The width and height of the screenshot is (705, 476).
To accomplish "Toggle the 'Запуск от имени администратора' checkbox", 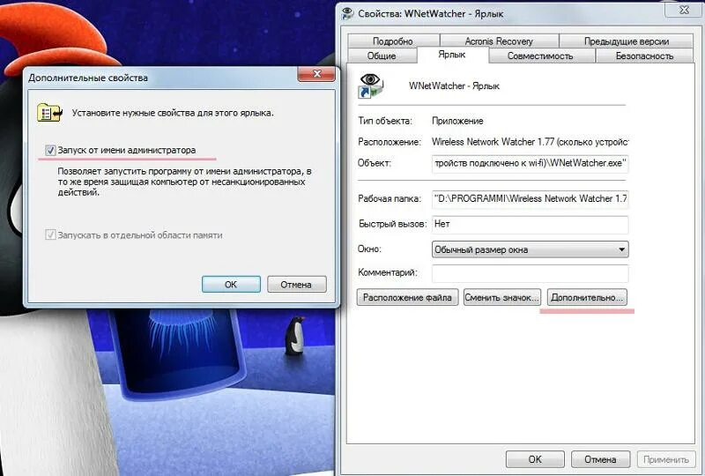I will tap(50, 150).
